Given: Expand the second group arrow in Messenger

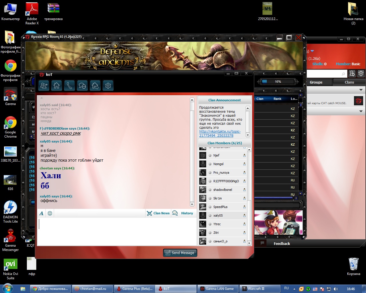Looking at the screenshot, I should click(361, 111).
